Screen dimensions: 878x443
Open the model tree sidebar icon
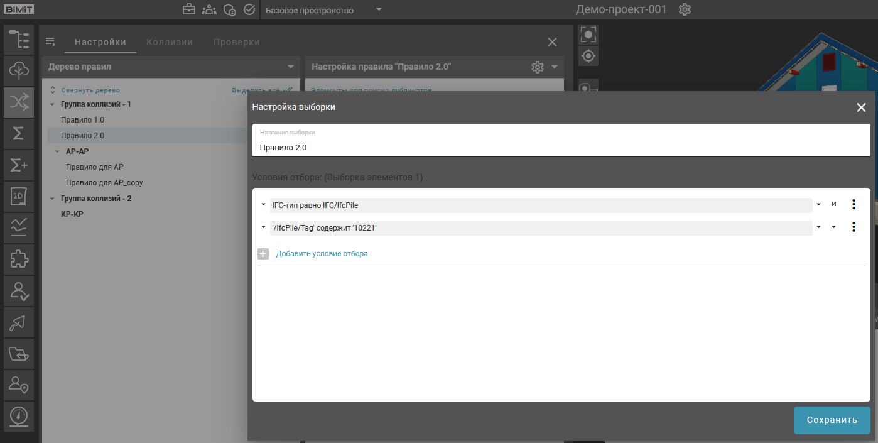[x=19, y=40]
